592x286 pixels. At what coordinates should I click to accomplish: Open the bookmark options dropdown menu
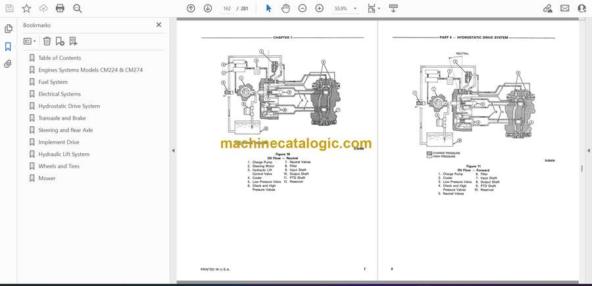[30, 41]
